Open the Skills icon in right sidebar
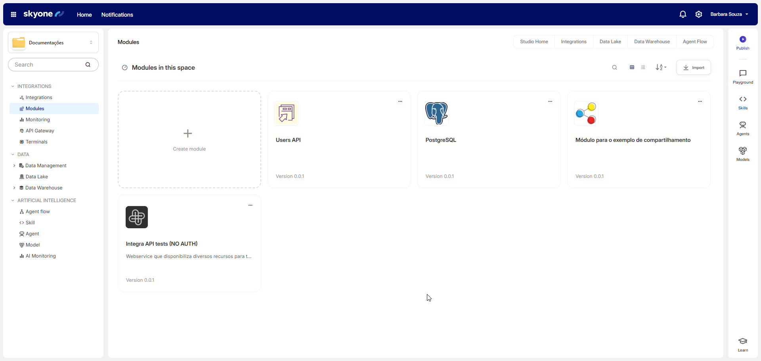 click(742, 99)
